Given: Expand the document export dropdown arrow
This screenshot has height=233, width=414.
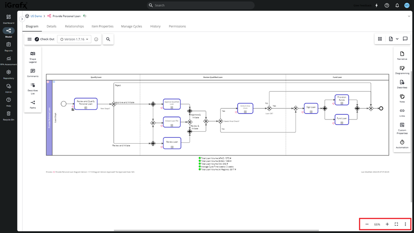Looking at the screenshot, I should (397, 39).
